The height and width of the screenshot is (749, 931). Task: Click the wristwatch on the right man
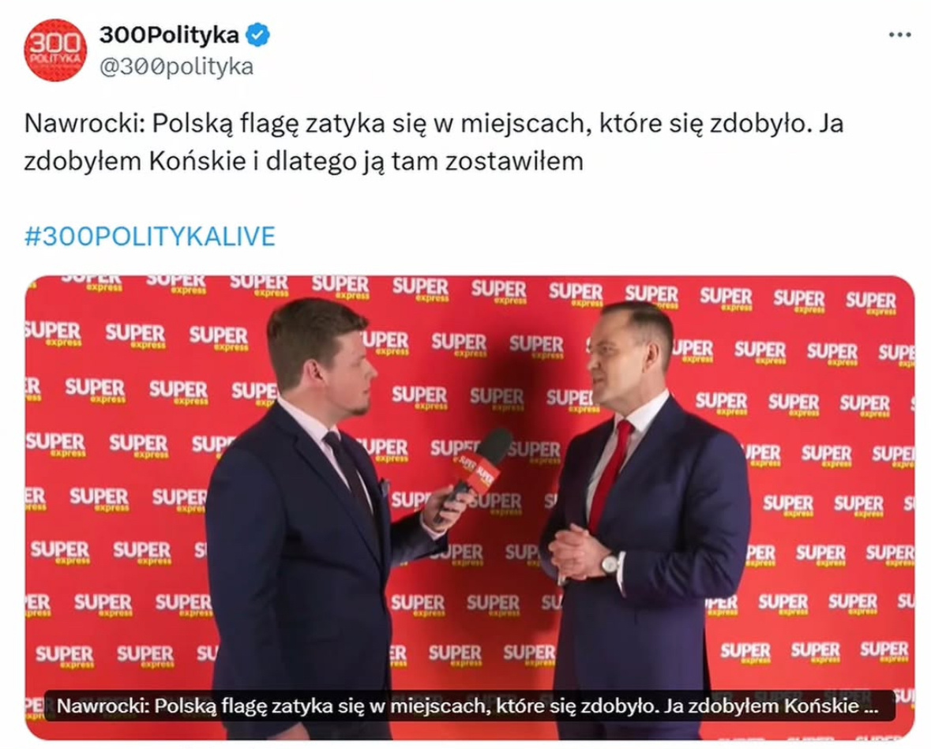610,564
